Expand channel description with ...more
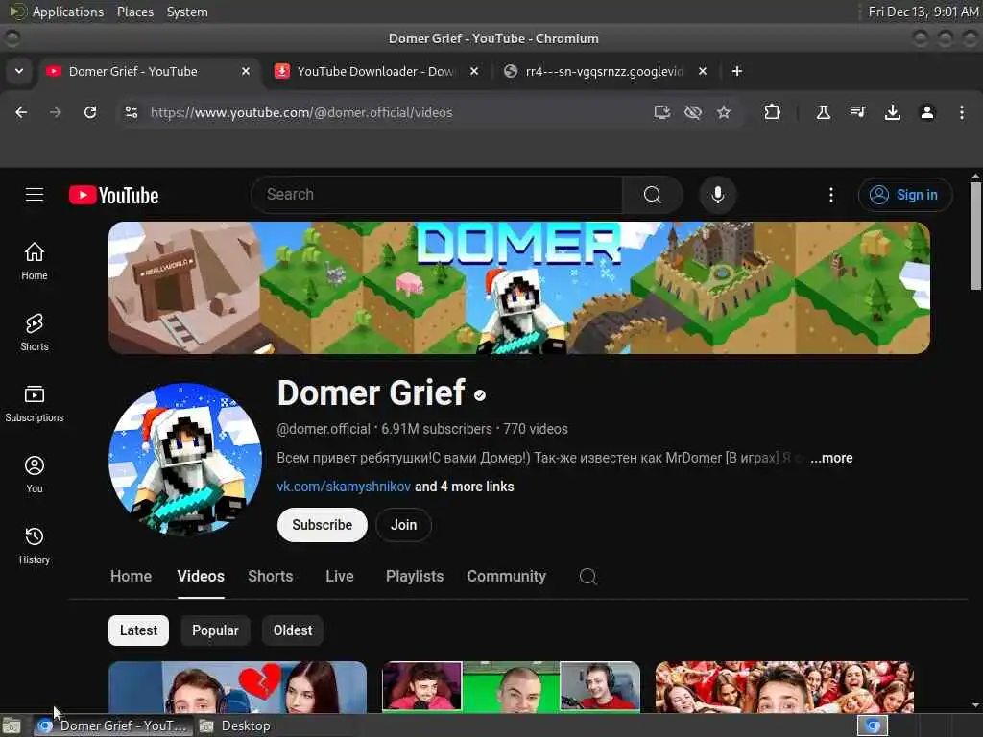 pos(831,458)
